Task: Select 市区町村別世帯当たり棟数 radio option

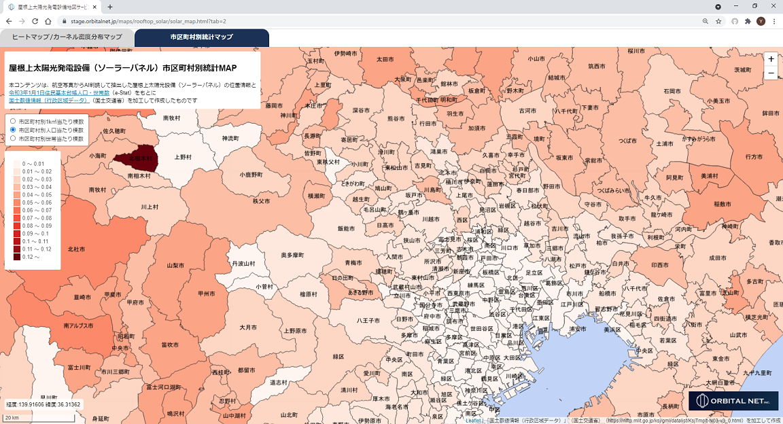Action: pos(13,138)
